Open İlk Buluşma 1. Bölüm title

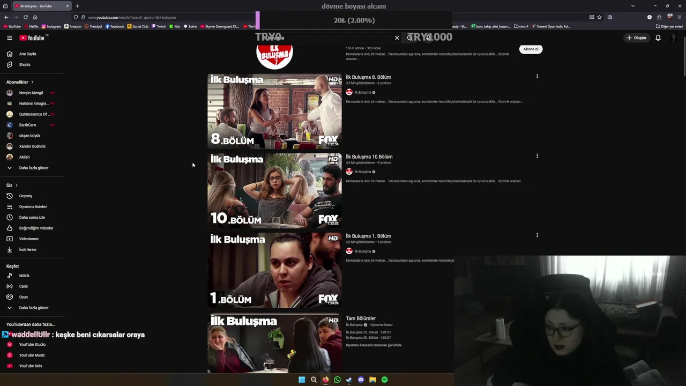click(x=368, y=236)
